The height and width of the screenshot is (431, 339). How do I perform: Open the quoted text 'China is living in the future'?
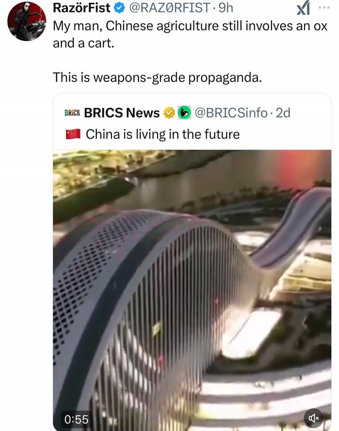163,134
